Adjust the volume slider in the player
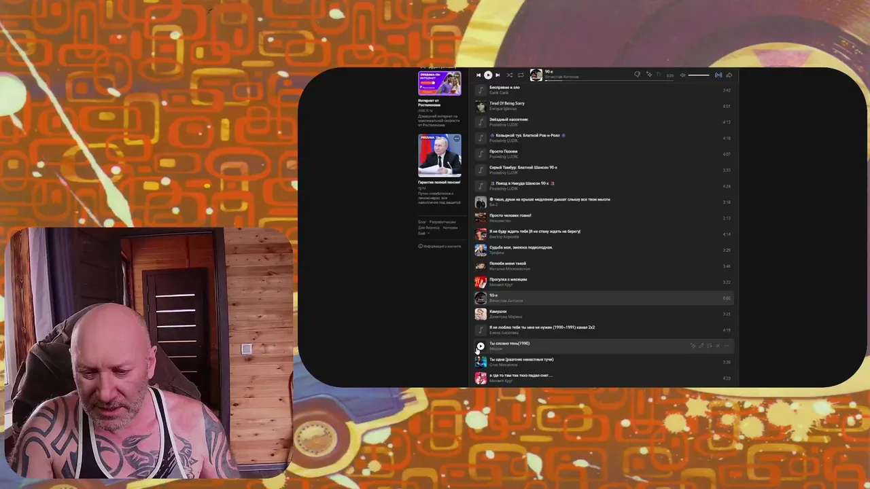This screenshot has height=489, width=870. click(x=699, y=75)
